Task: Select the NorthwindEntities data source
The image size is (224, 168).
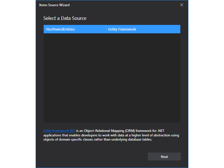Action: [61, 29]
